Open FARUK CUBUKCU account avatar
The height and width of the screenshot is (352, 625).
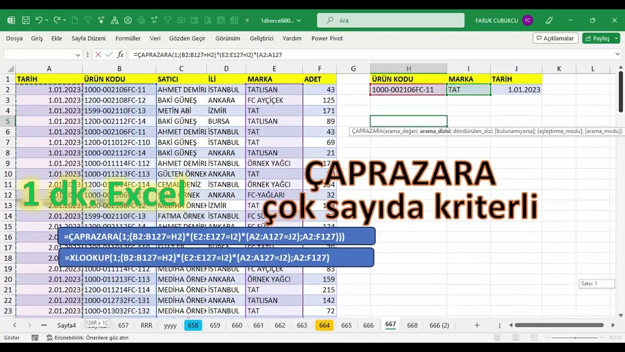tap(527, 21)
